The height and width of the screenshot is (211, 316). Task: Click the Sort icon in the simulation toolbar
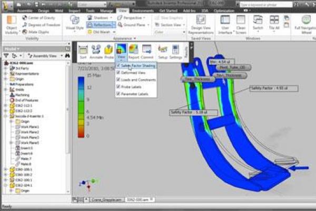(x=83, y=51)
